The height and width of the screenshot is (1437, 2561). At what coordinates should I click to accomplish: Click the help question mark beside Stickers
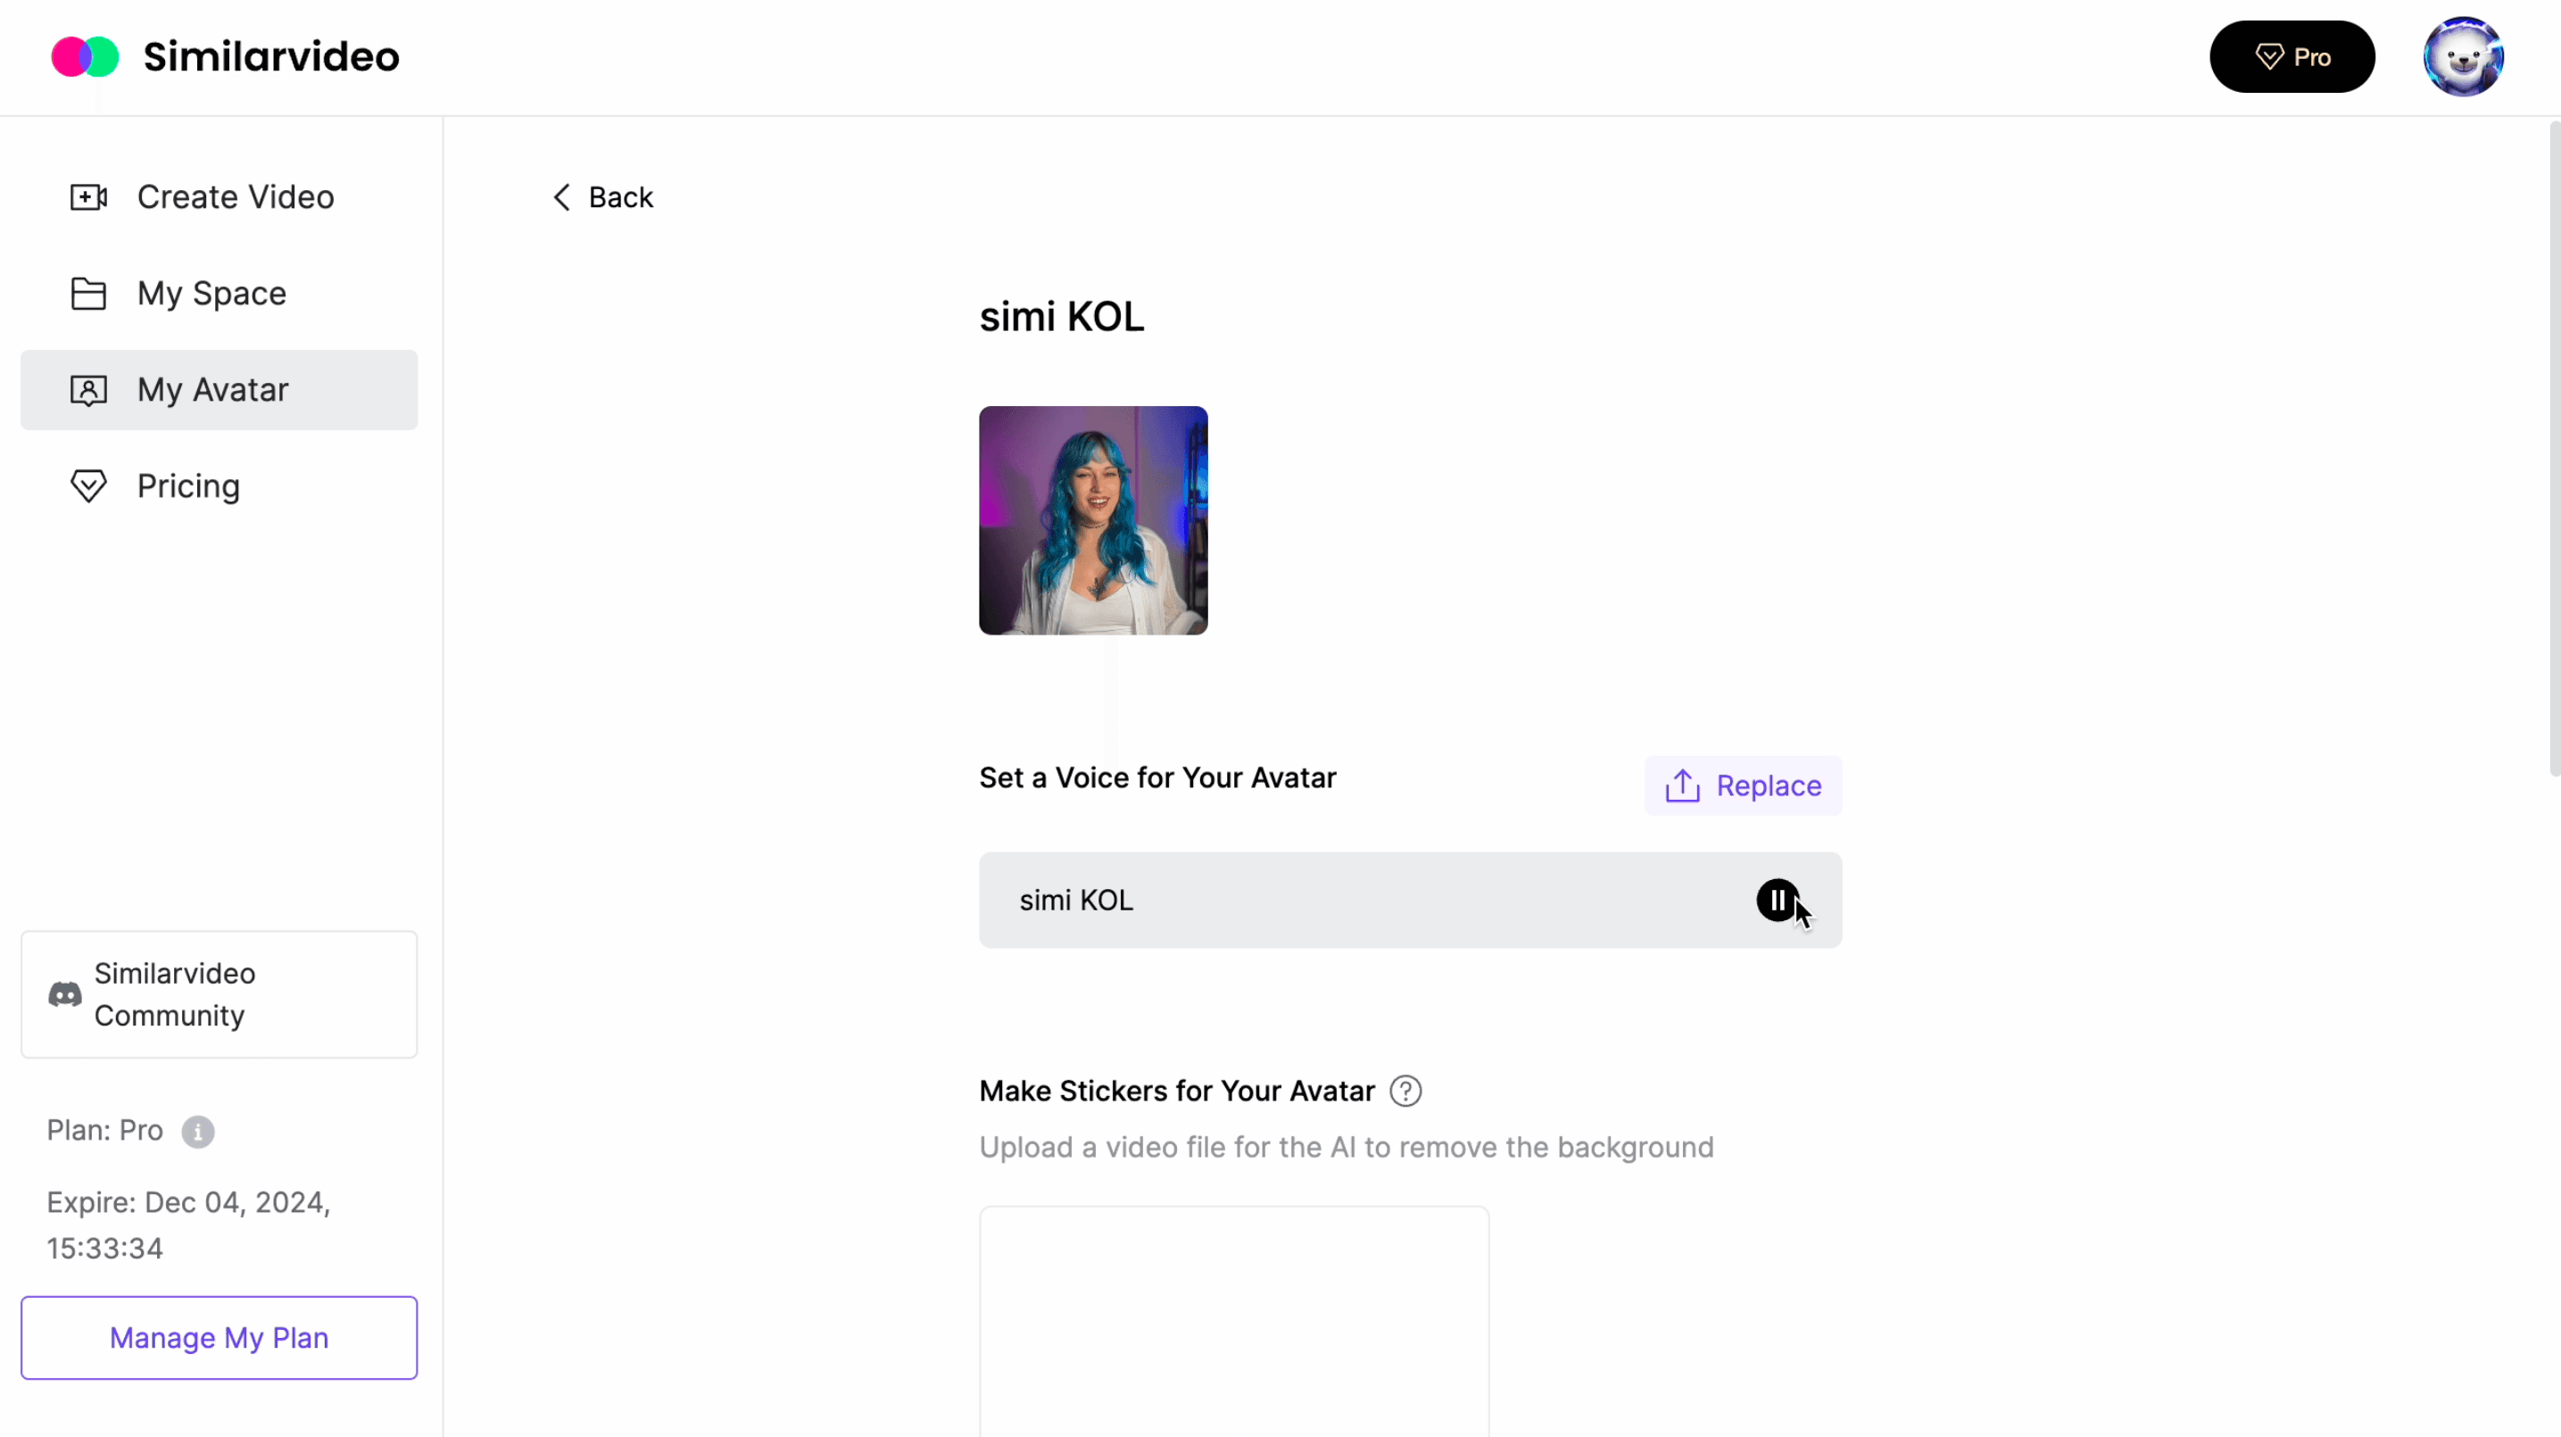tap(1405, 1091)
